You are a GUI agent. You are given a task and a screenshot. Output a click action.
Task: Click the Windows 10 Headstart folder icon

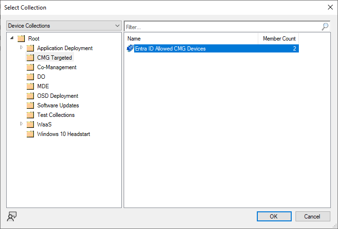(x=30, y=134)
